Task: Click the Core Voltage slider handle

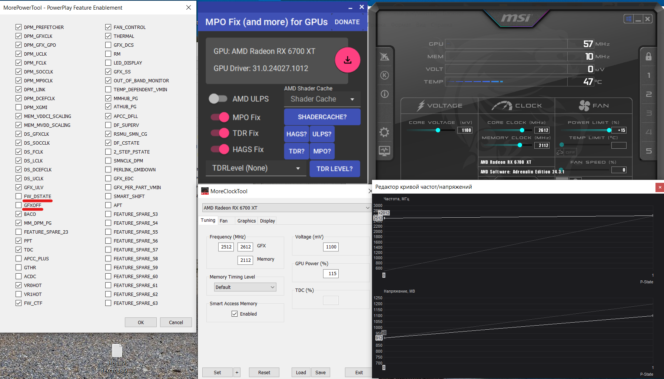Action: (438, 130)
